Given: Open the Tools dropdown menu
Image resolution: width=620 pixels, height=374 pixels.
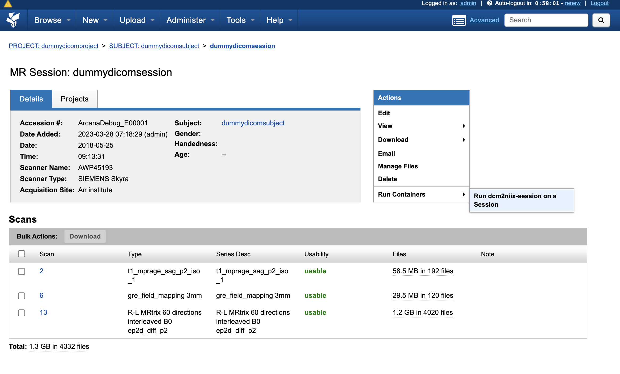Looking at the screenshot, I should 240,20.
